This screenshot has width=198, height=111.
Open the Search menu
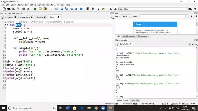14,5
